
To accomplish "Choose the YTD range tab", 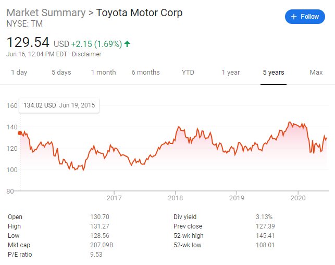I will click(x=188, y=73).
